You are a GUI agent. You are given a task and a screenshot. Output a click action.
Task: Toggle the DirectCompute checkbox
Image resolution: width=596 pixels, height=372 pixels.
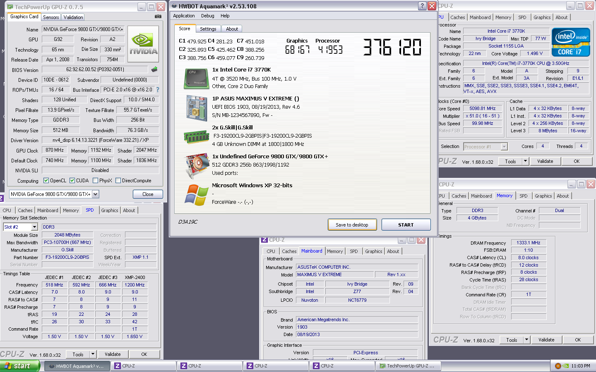[118, 180]
